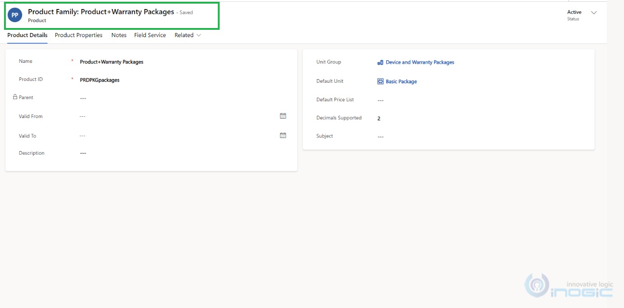This screenshot has height=308, width=624.
Task: Click the Decimals Supported value
Action: click(x=379, y=118)
